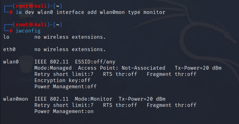Click the ESSID:off/any value
This screenshot has height=124, width=239.
(95, 62)
